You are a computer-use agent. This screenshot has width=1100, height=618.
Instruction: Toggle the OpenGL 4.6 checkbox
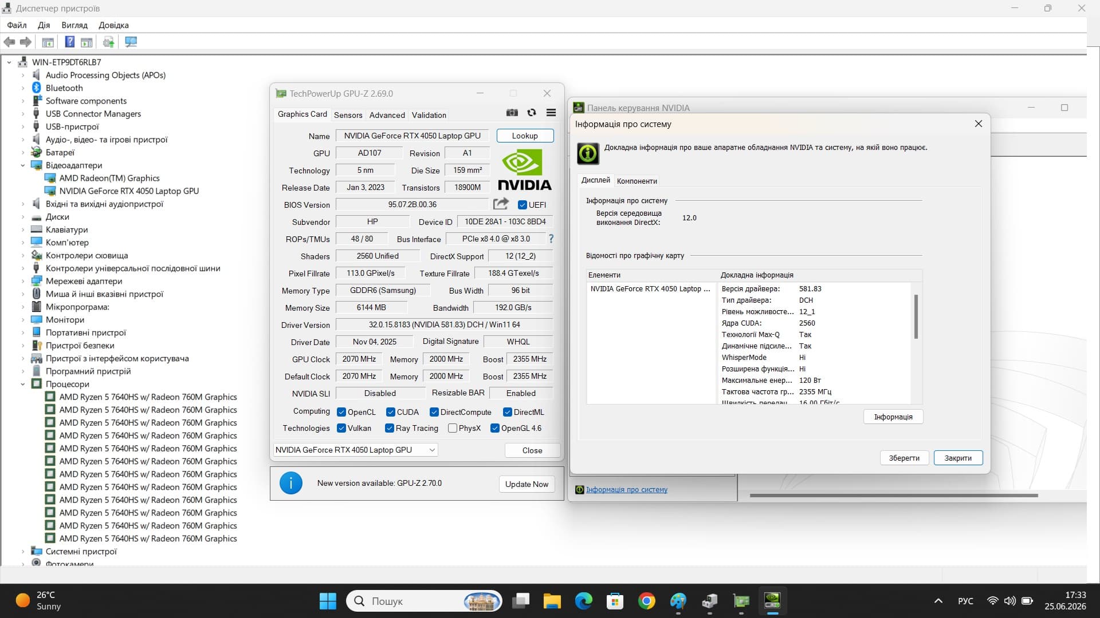[x=495, y=428]
